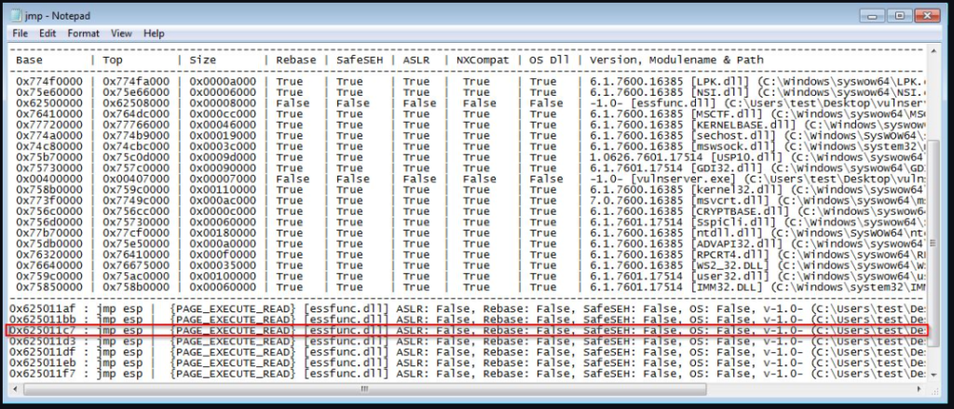Maximize the Notepad window
The height and width of the screenshot is (409, 954).
pyautogui.click(x=900, y=16)
